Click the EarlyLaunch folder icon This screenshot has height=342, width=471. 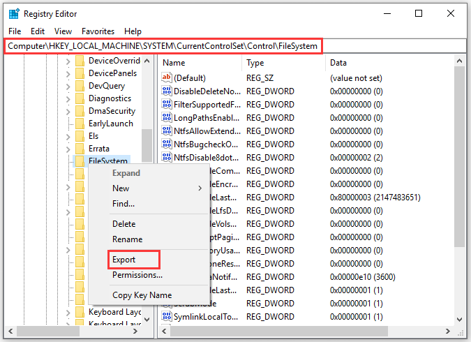click(80, 124)
